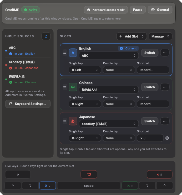The image size is (182, 195).
Task: Click Keyboard access ready indicator
Action: pos(106,10)
